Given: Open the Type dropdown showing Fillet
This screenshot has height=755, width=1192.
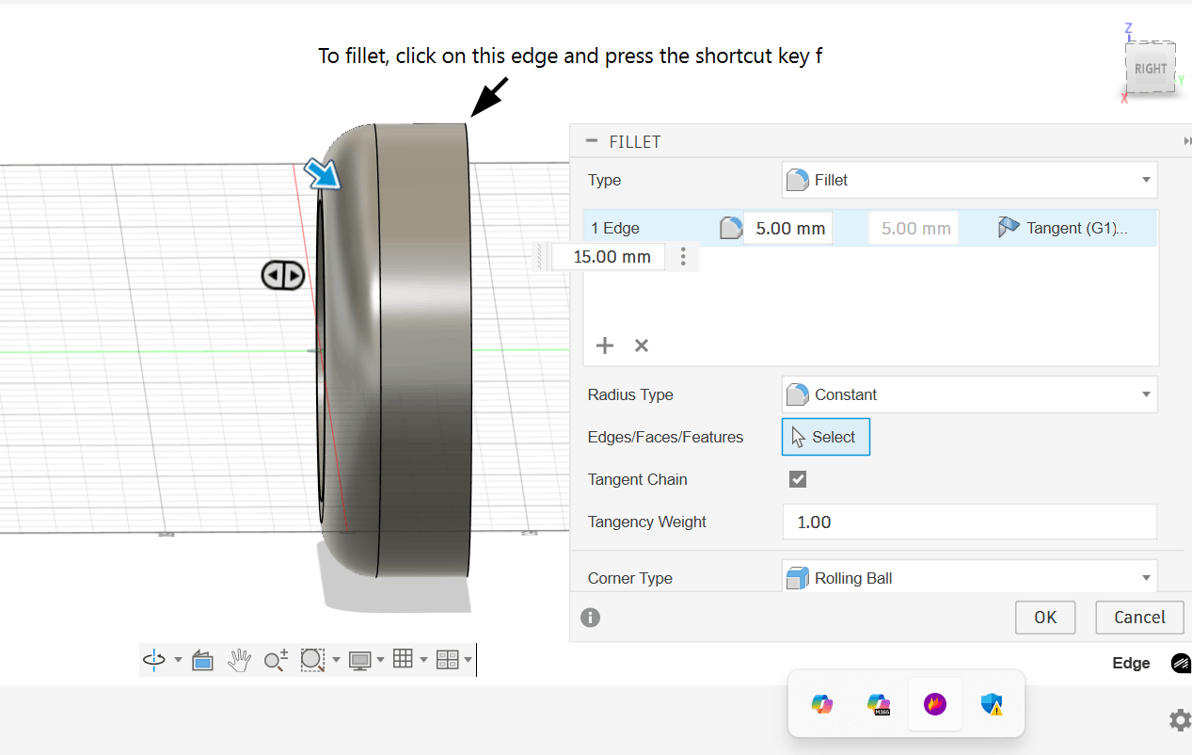Looking at the screenshot, I should [970, 180].
